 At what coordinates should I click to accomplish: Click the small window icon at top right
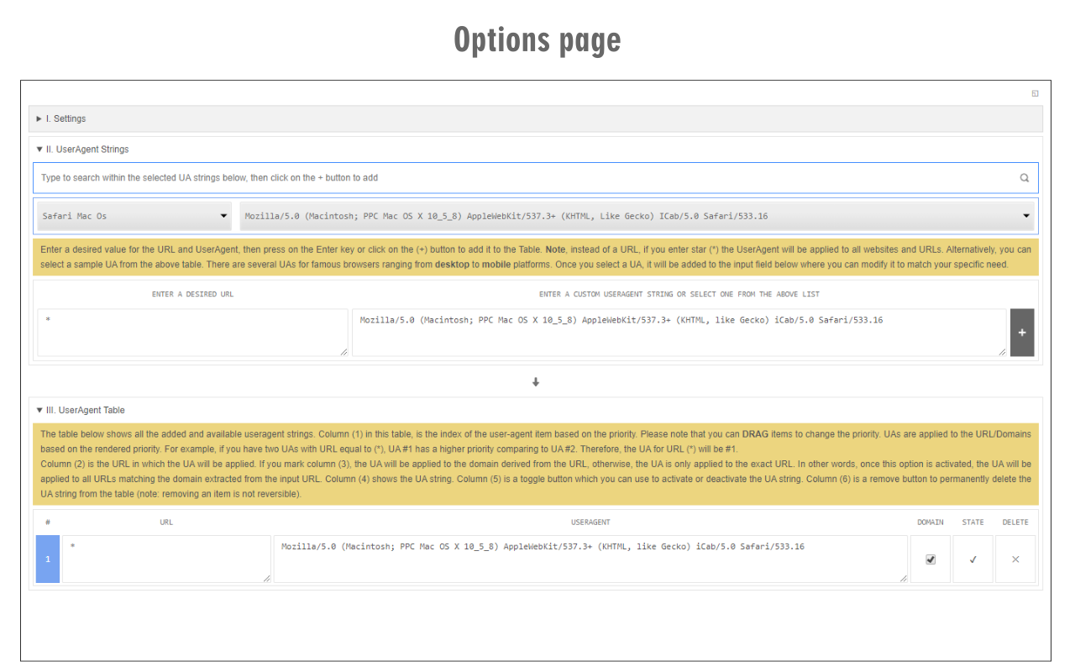pos(1036,93)
